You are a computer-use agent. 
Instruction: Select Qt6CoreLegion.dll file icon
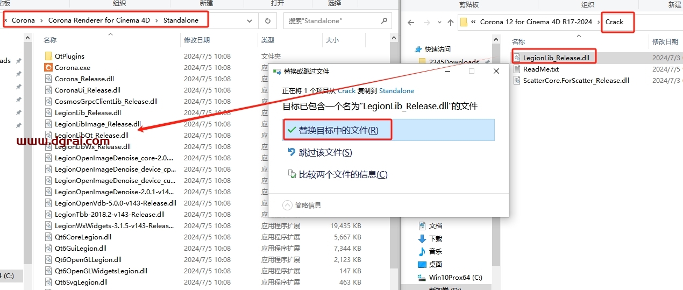(x=48, y=237)
